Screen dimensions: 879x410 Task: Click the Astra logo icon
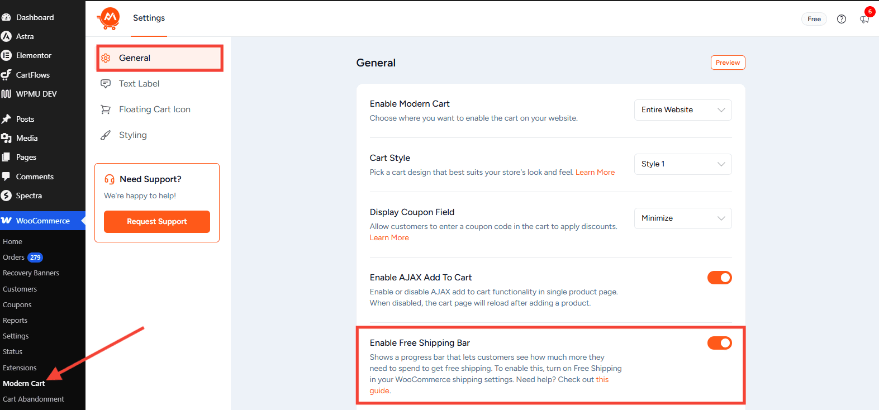pos(6,36)
